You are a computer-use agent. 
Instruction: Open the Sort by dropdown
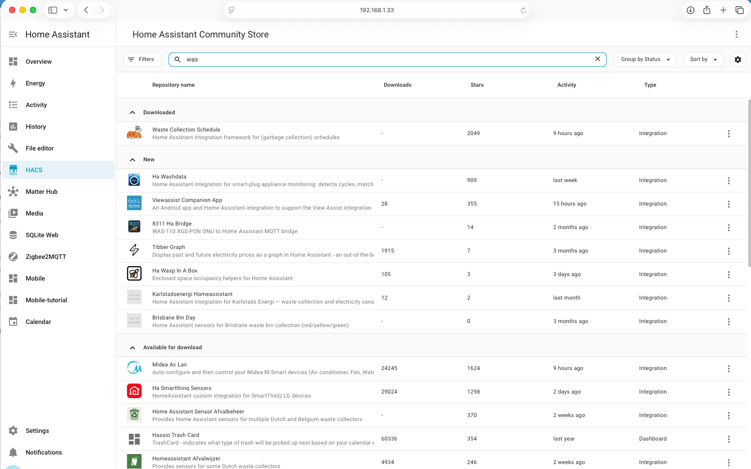click(703, 59)
